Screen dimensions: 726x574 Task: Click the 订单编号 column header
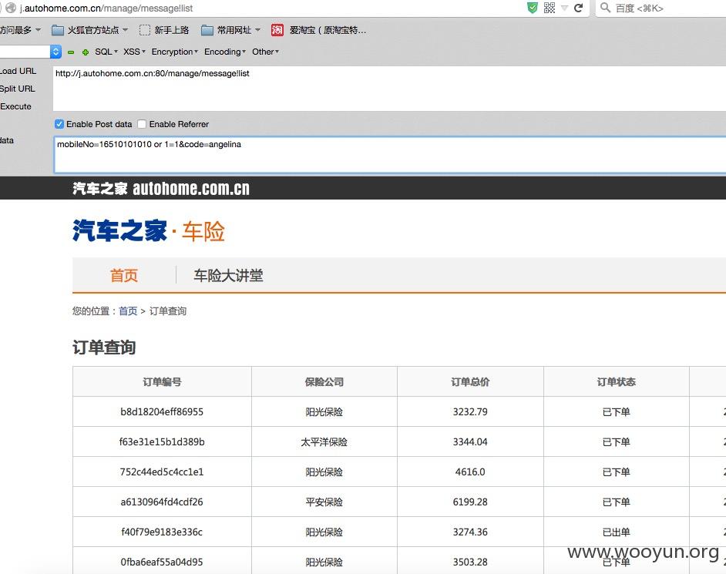click(162, 382)
